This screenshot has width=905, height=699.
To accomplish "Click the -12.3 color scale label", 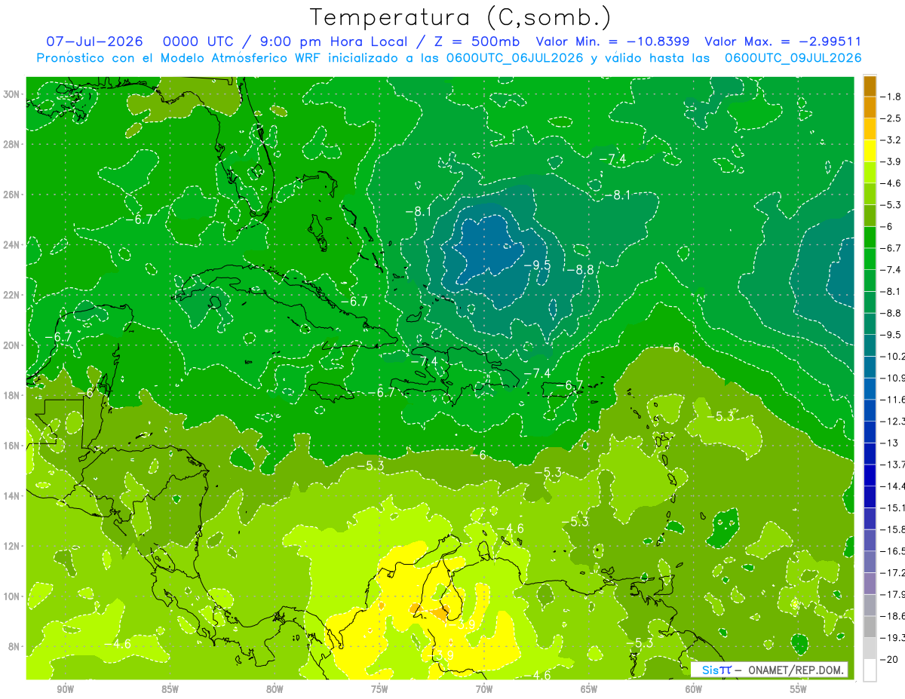I will tap(891, 421).
